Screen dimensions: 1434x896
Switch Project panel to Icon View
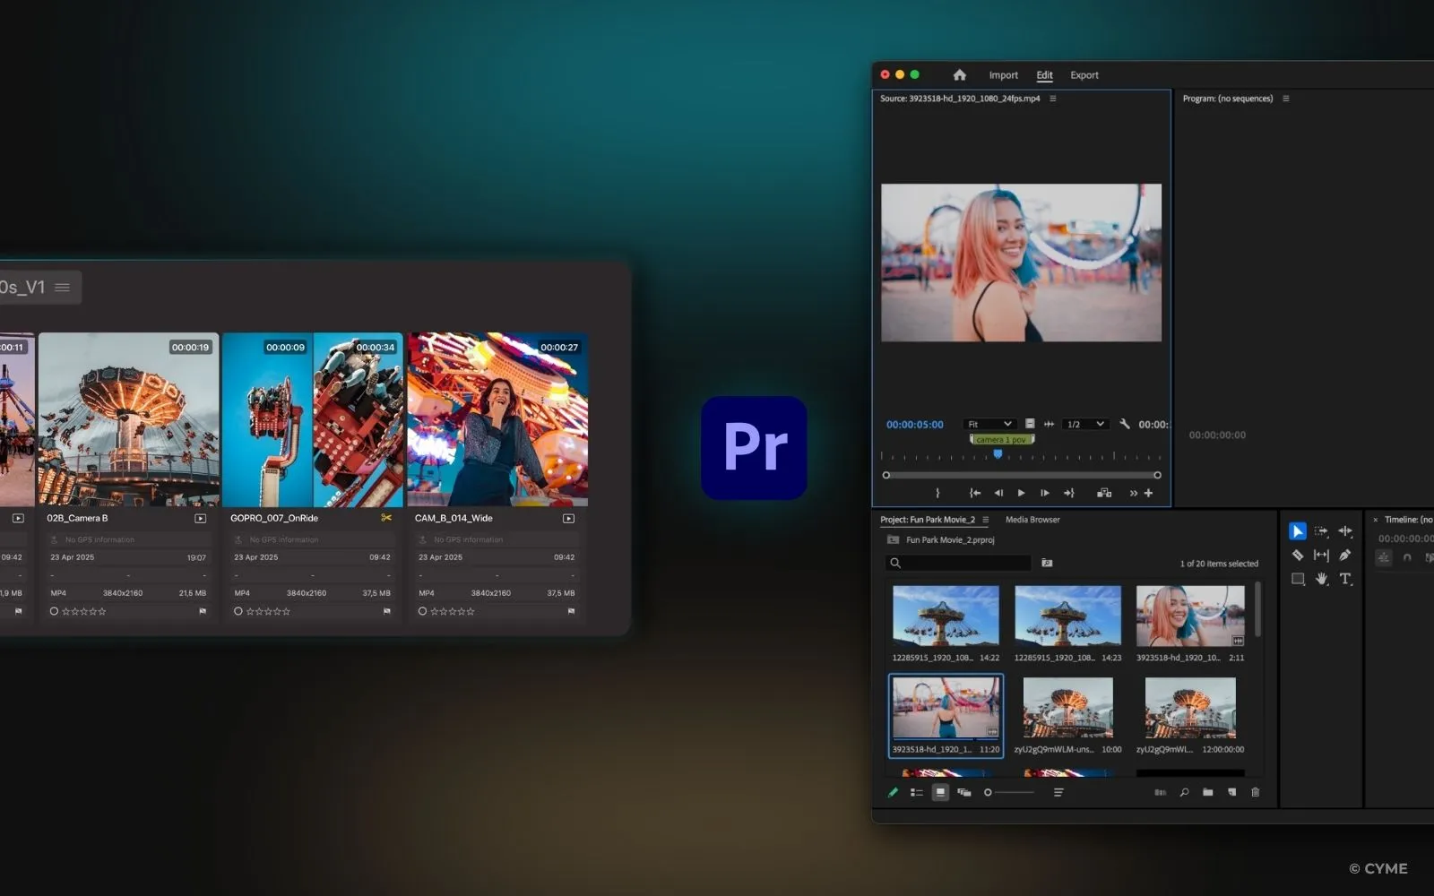tap(940, 792)
